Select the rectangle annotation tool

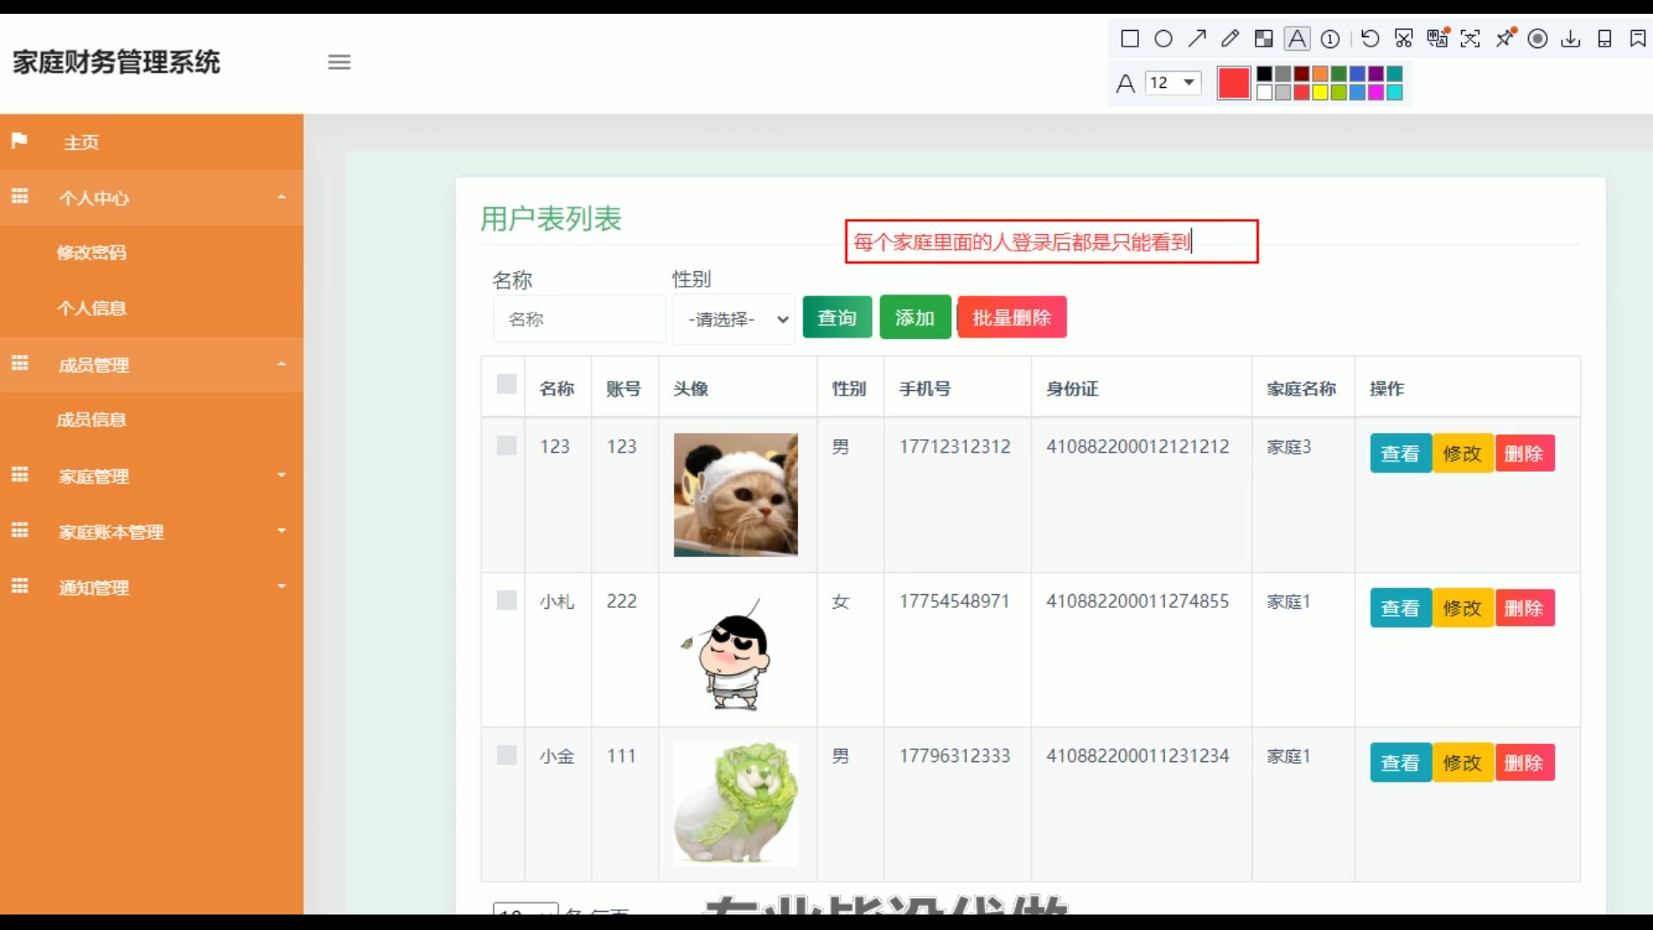[1130, 39]
